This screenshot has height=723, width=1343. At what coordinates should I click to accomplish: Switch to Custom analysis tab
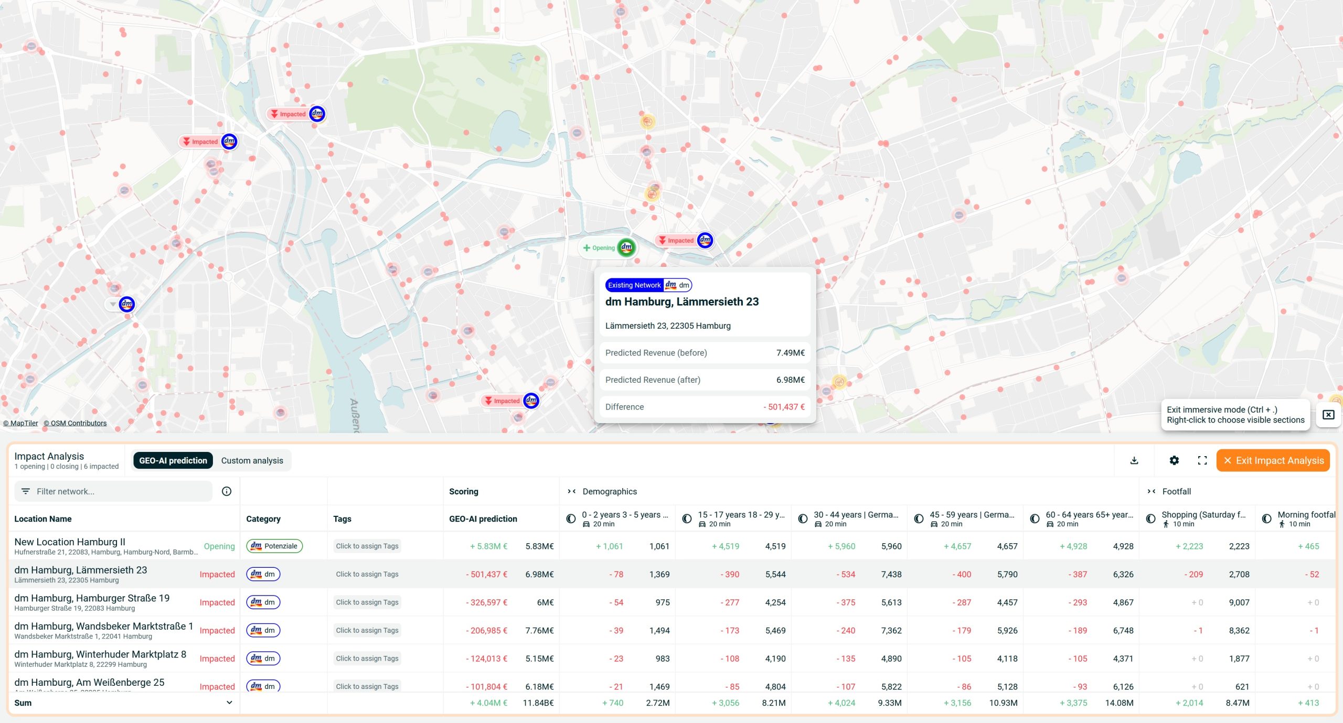pyautogui.click(x=252, y=460)
